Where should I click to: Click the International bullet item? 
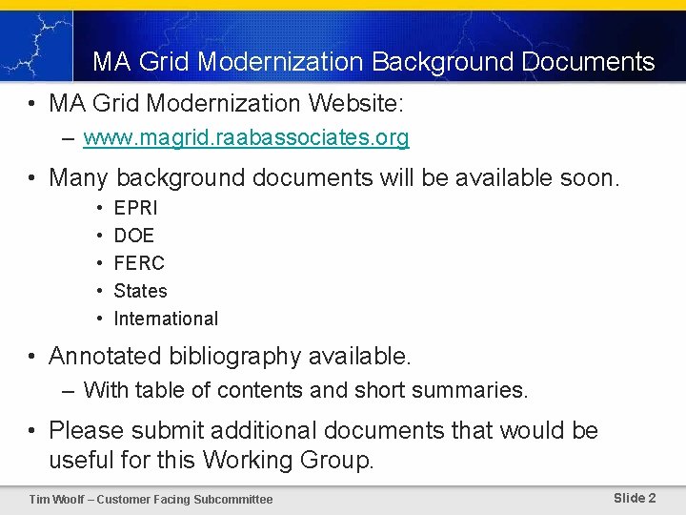(x=166, y=319)
